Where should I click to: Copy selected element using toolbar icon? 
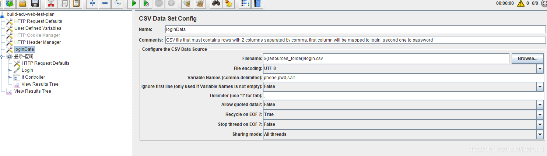click(64, 4)
